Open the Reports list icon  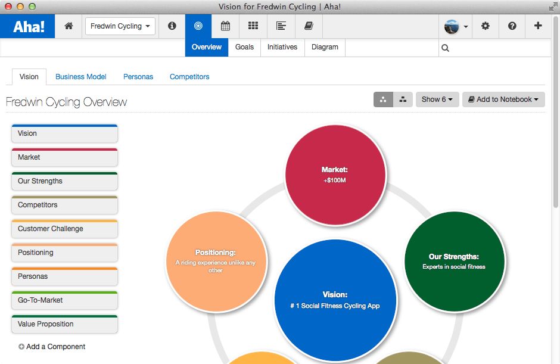coord(281,26)
